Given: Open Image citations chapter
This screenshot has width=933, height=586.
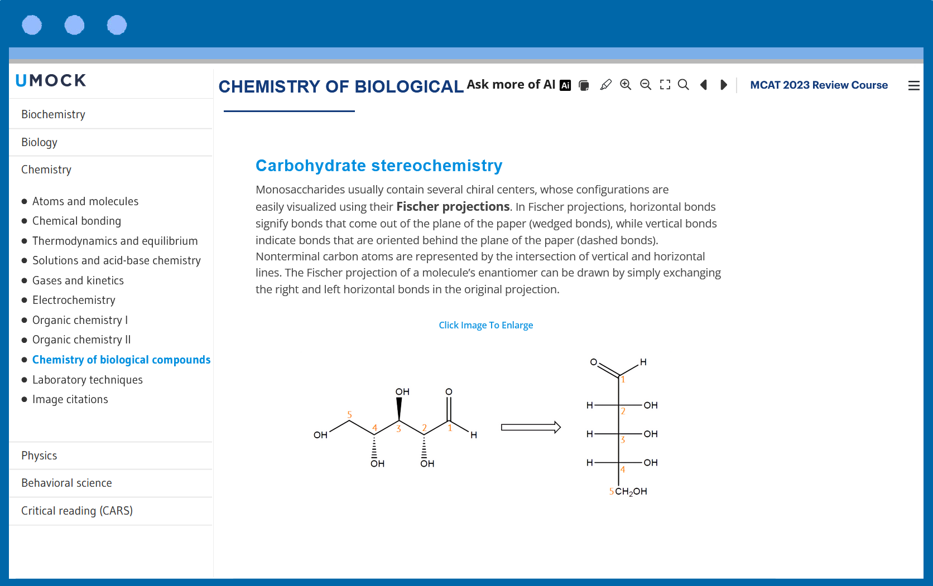Looking at the screenshot, I should 70,399.
